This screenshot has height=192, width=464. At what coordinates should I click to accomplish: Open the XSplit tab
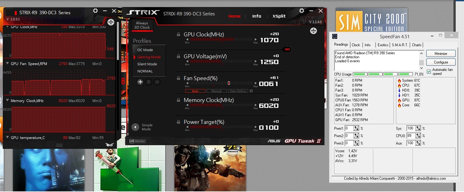coord(279,16)
